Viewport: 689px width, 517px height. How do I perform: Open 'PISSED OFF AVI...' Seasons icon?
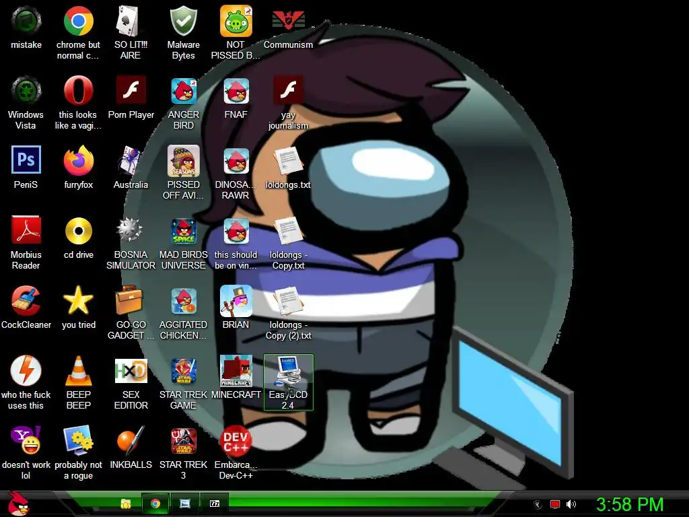point(183,160)
